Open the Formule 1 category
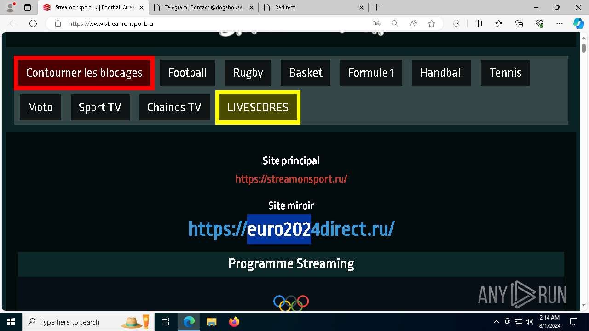589x331 pixels. [371, 73]
